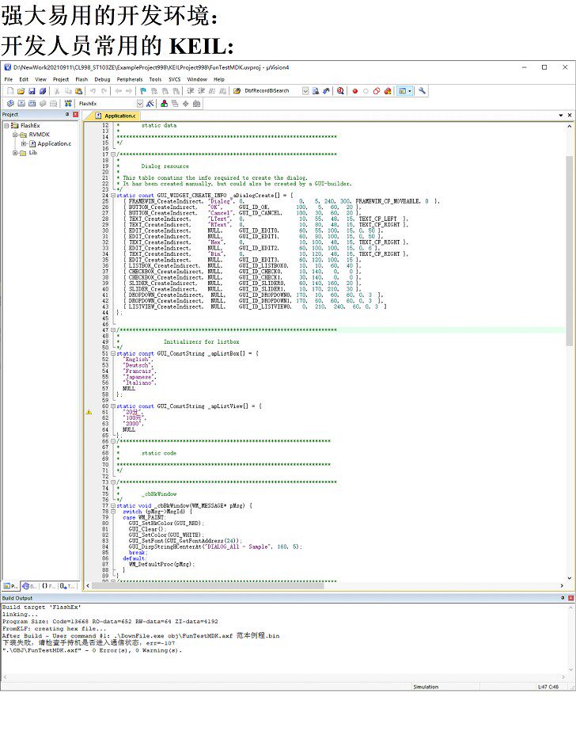Open window layout dropdown arrow
Viewport: 576px width, 735px height.
(410, 91)
